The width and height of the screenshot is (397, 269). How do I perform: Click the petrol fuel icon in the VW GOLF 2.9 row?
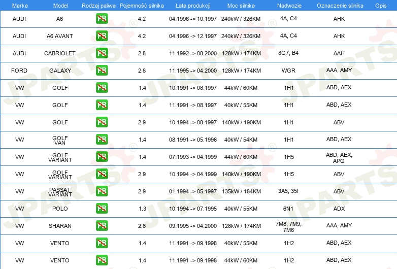[x=102, y=122]
